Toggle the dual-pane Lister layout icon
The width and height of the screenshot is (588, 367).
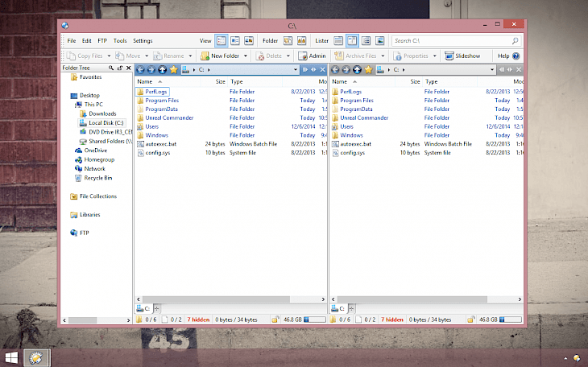tap(352, 40)
